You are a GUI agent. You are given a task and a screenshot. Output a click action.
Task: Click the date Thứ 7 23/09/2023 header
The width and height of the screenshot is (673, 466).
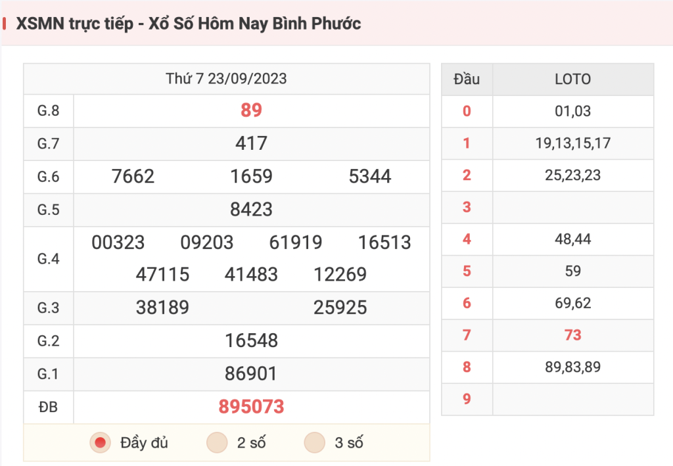click(x=226, y=78)
